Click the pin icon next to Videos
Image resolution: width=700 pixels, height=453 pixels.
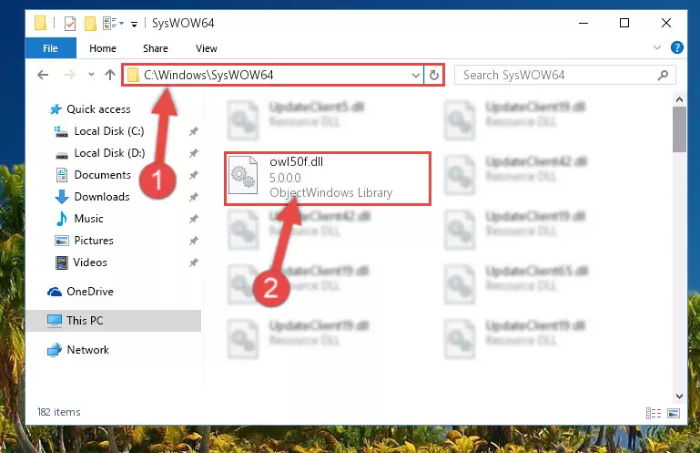tap(193, 263)
